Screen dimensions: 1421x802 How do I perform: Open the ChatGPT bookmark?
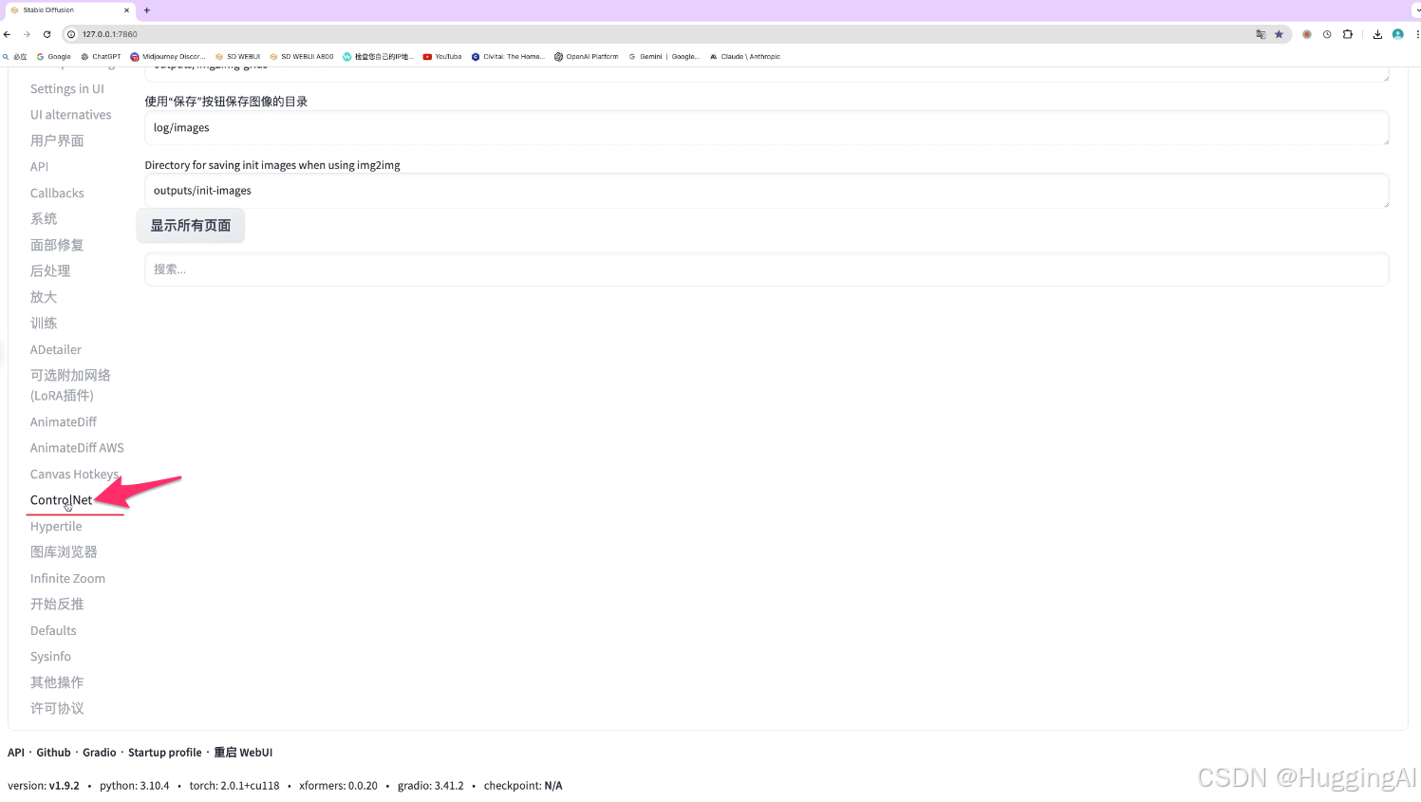click(102, 57)
